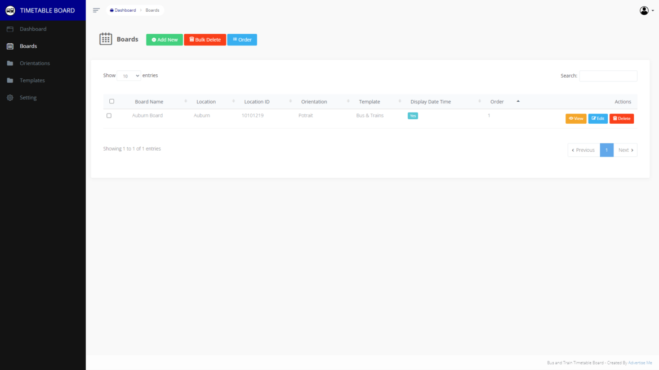Image resolution: width=659 pixels, height=370 pixels.
Task: Open the Advertise Me footer link
Action: [x=640, y=362]
